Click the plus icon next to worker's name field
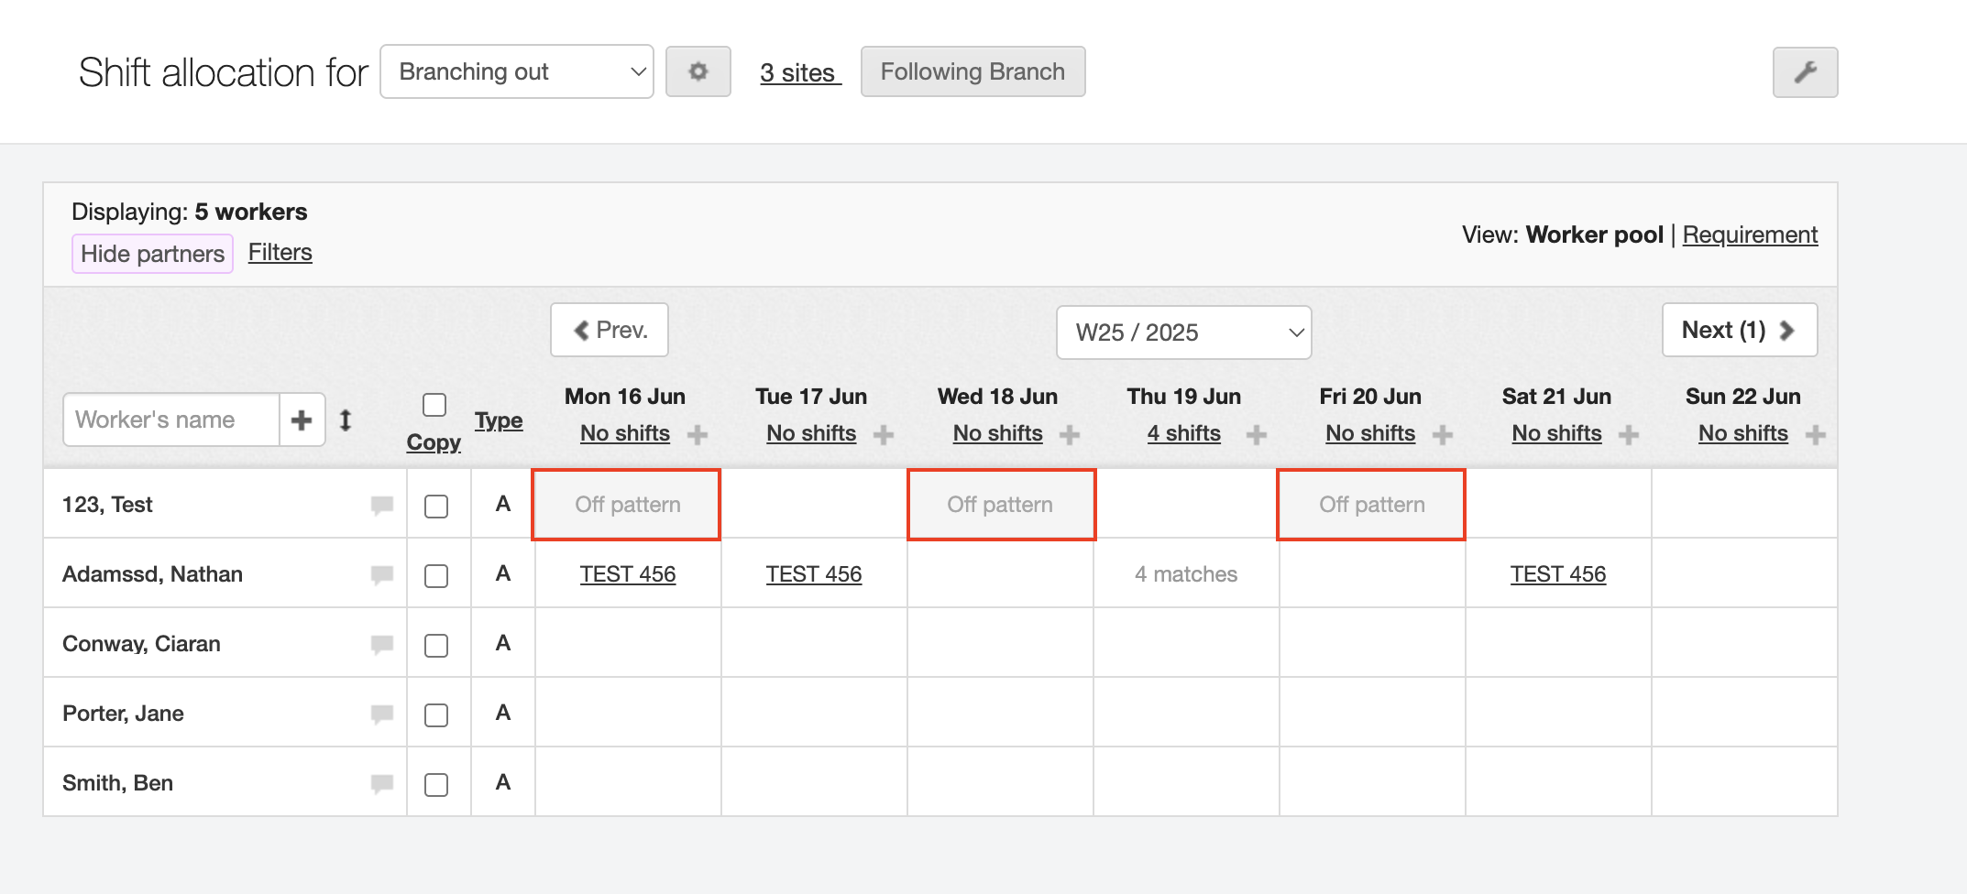The image size is (1967, 894). pos(302,420)
